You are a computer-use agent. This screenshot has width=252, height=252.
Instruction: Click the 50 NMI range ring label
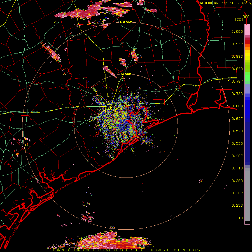click(126, 74)
